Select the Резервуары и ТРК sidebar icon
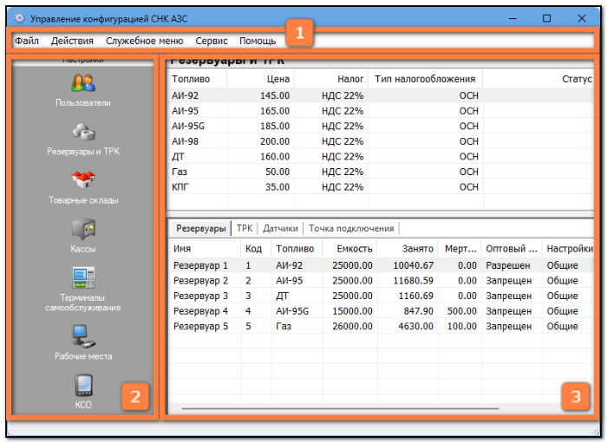This screenshot has height=443, width=607. tap(83, 132)
